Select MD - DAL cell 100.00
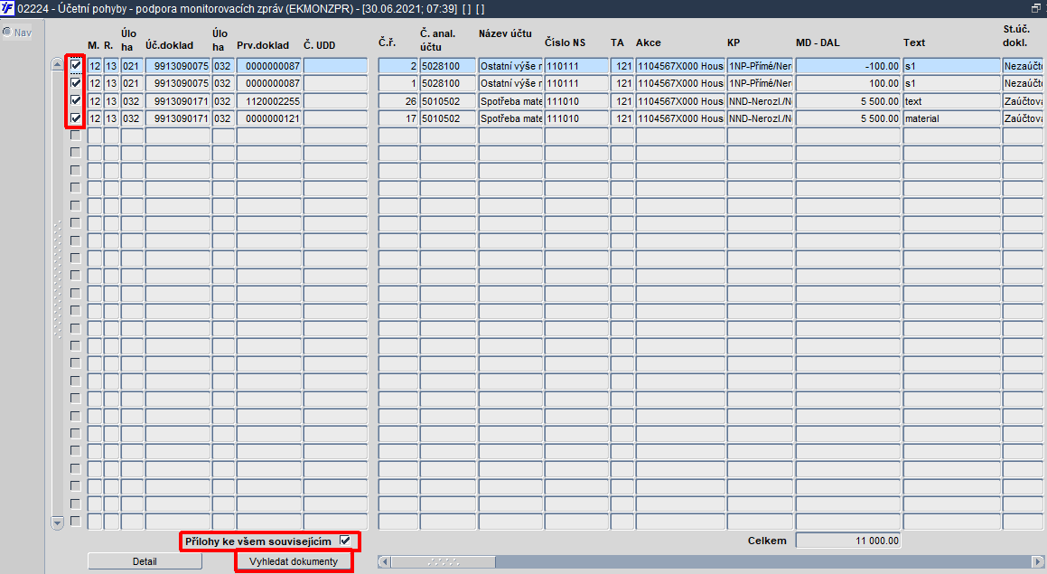The height and width of the screenshot is (574, 1047). [848, 83]
